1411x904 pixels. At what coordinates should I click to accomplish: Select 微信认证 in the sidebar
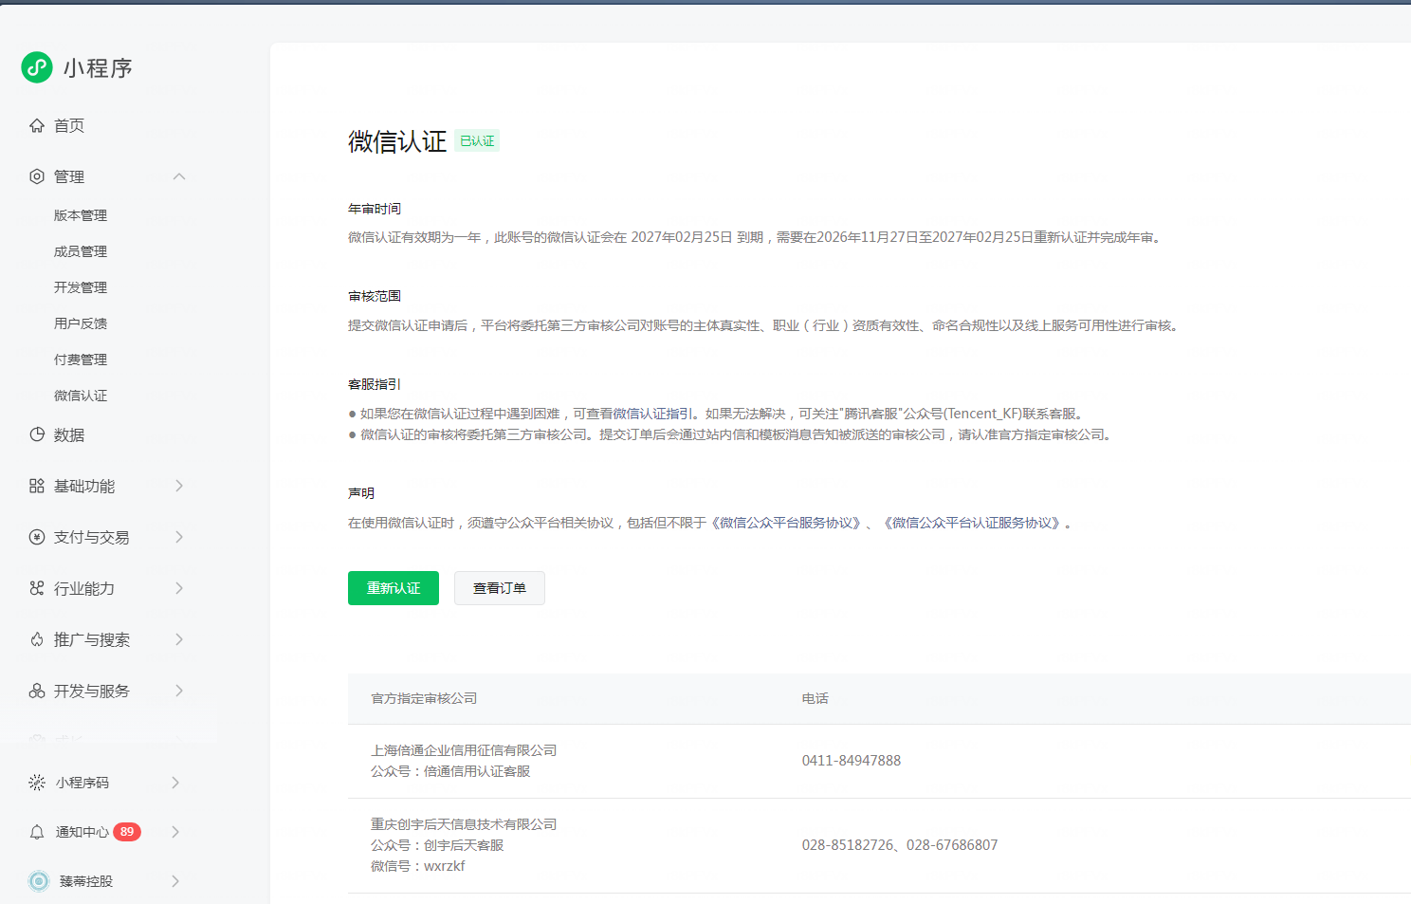pos(81,396)
